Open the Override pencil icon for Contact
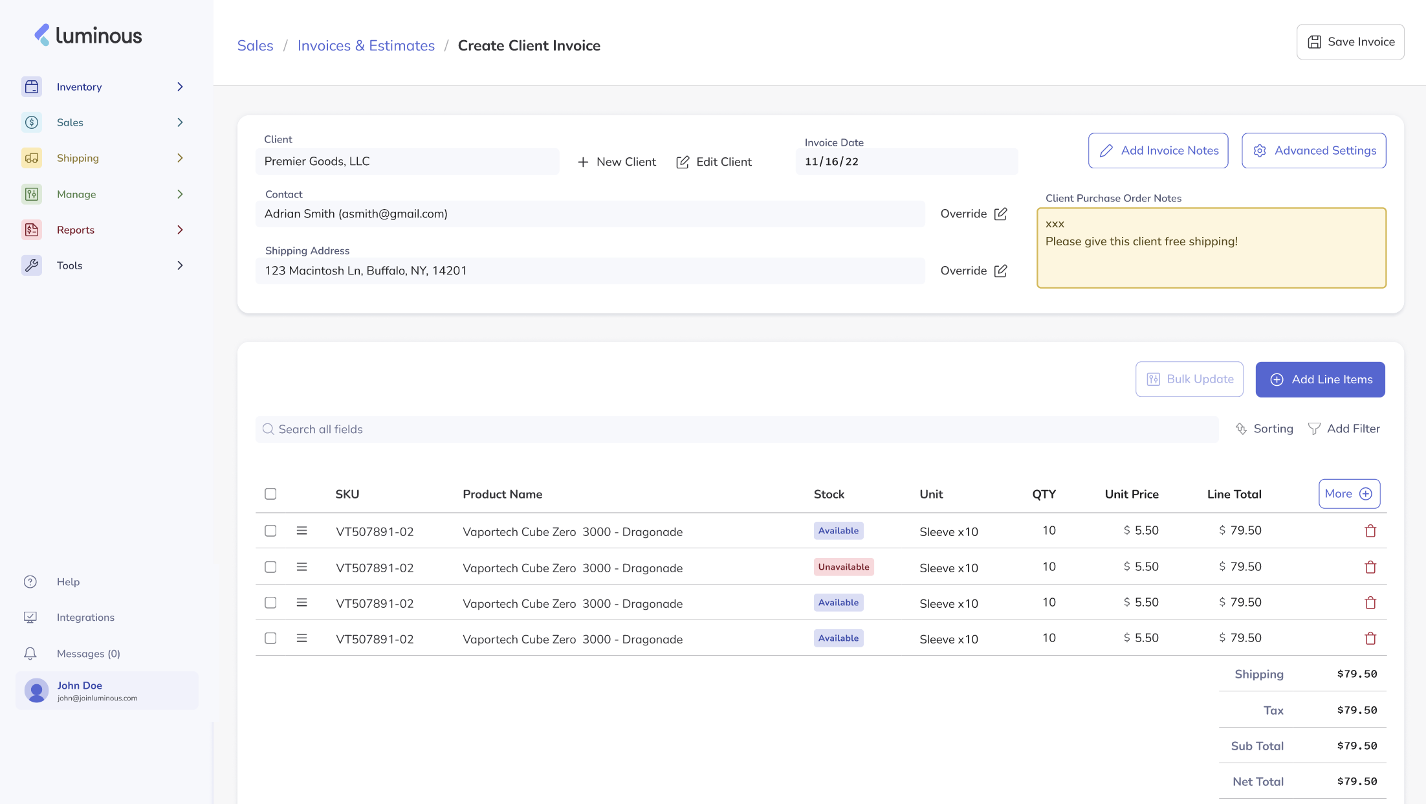Image resolution: width=1426 pixels, height=804 pixels. [x=1001, y=213]
